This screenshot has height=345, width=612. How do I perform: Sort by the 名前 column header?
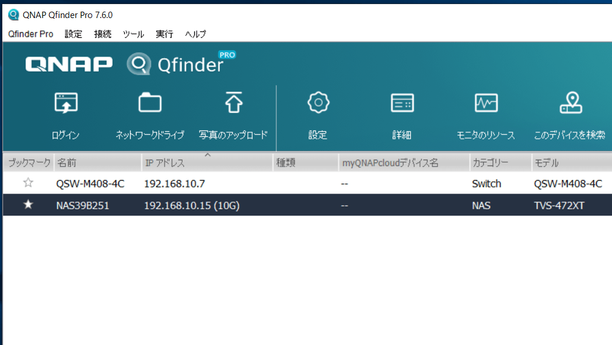[x=97, y=163]
